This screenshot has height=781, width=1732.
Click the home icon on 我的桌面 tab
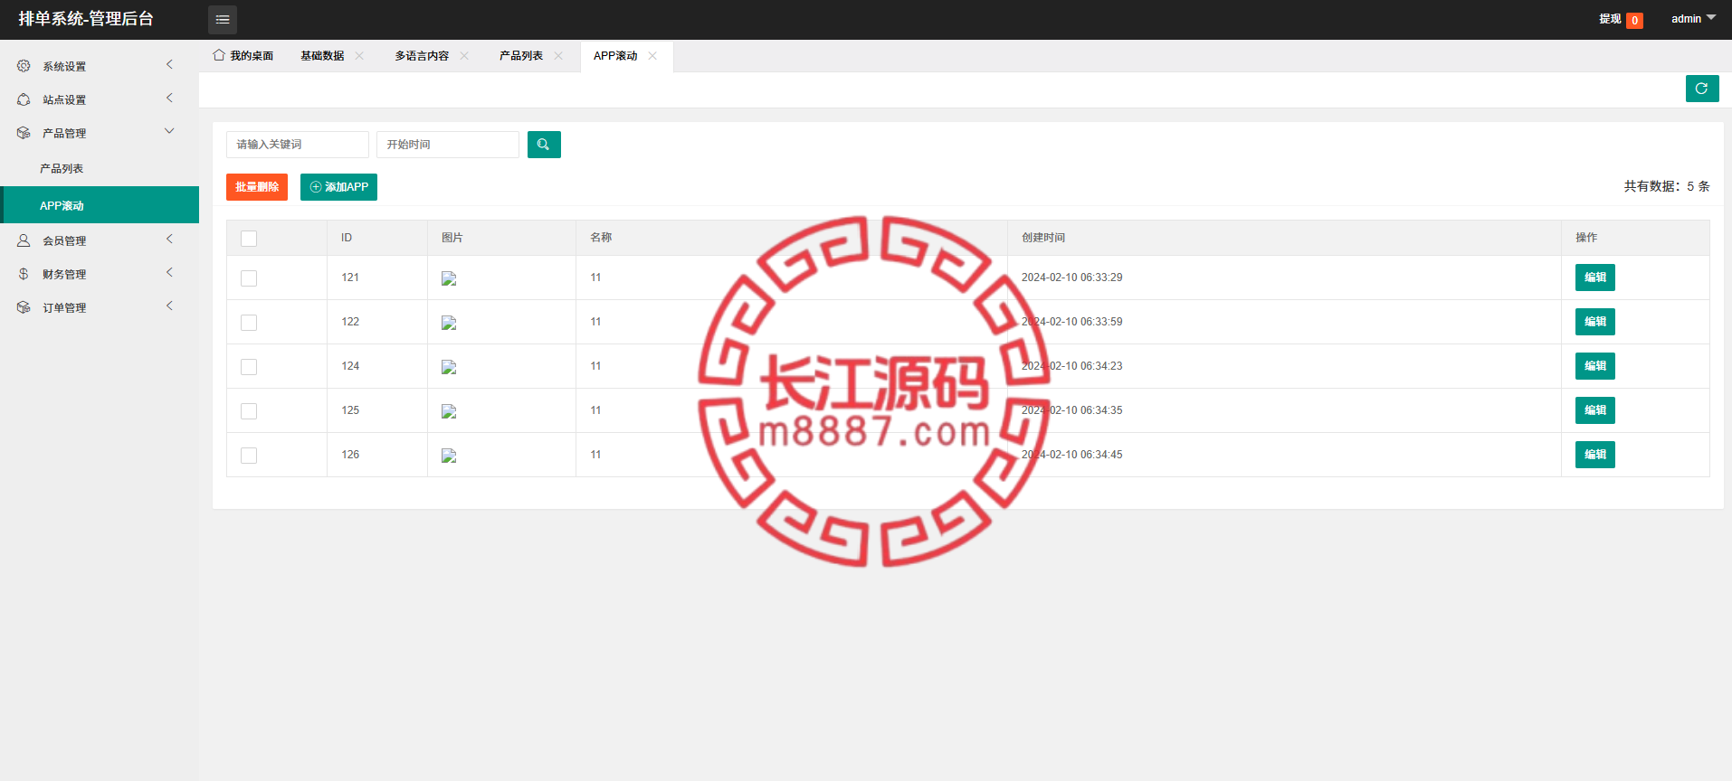[218, 55]
